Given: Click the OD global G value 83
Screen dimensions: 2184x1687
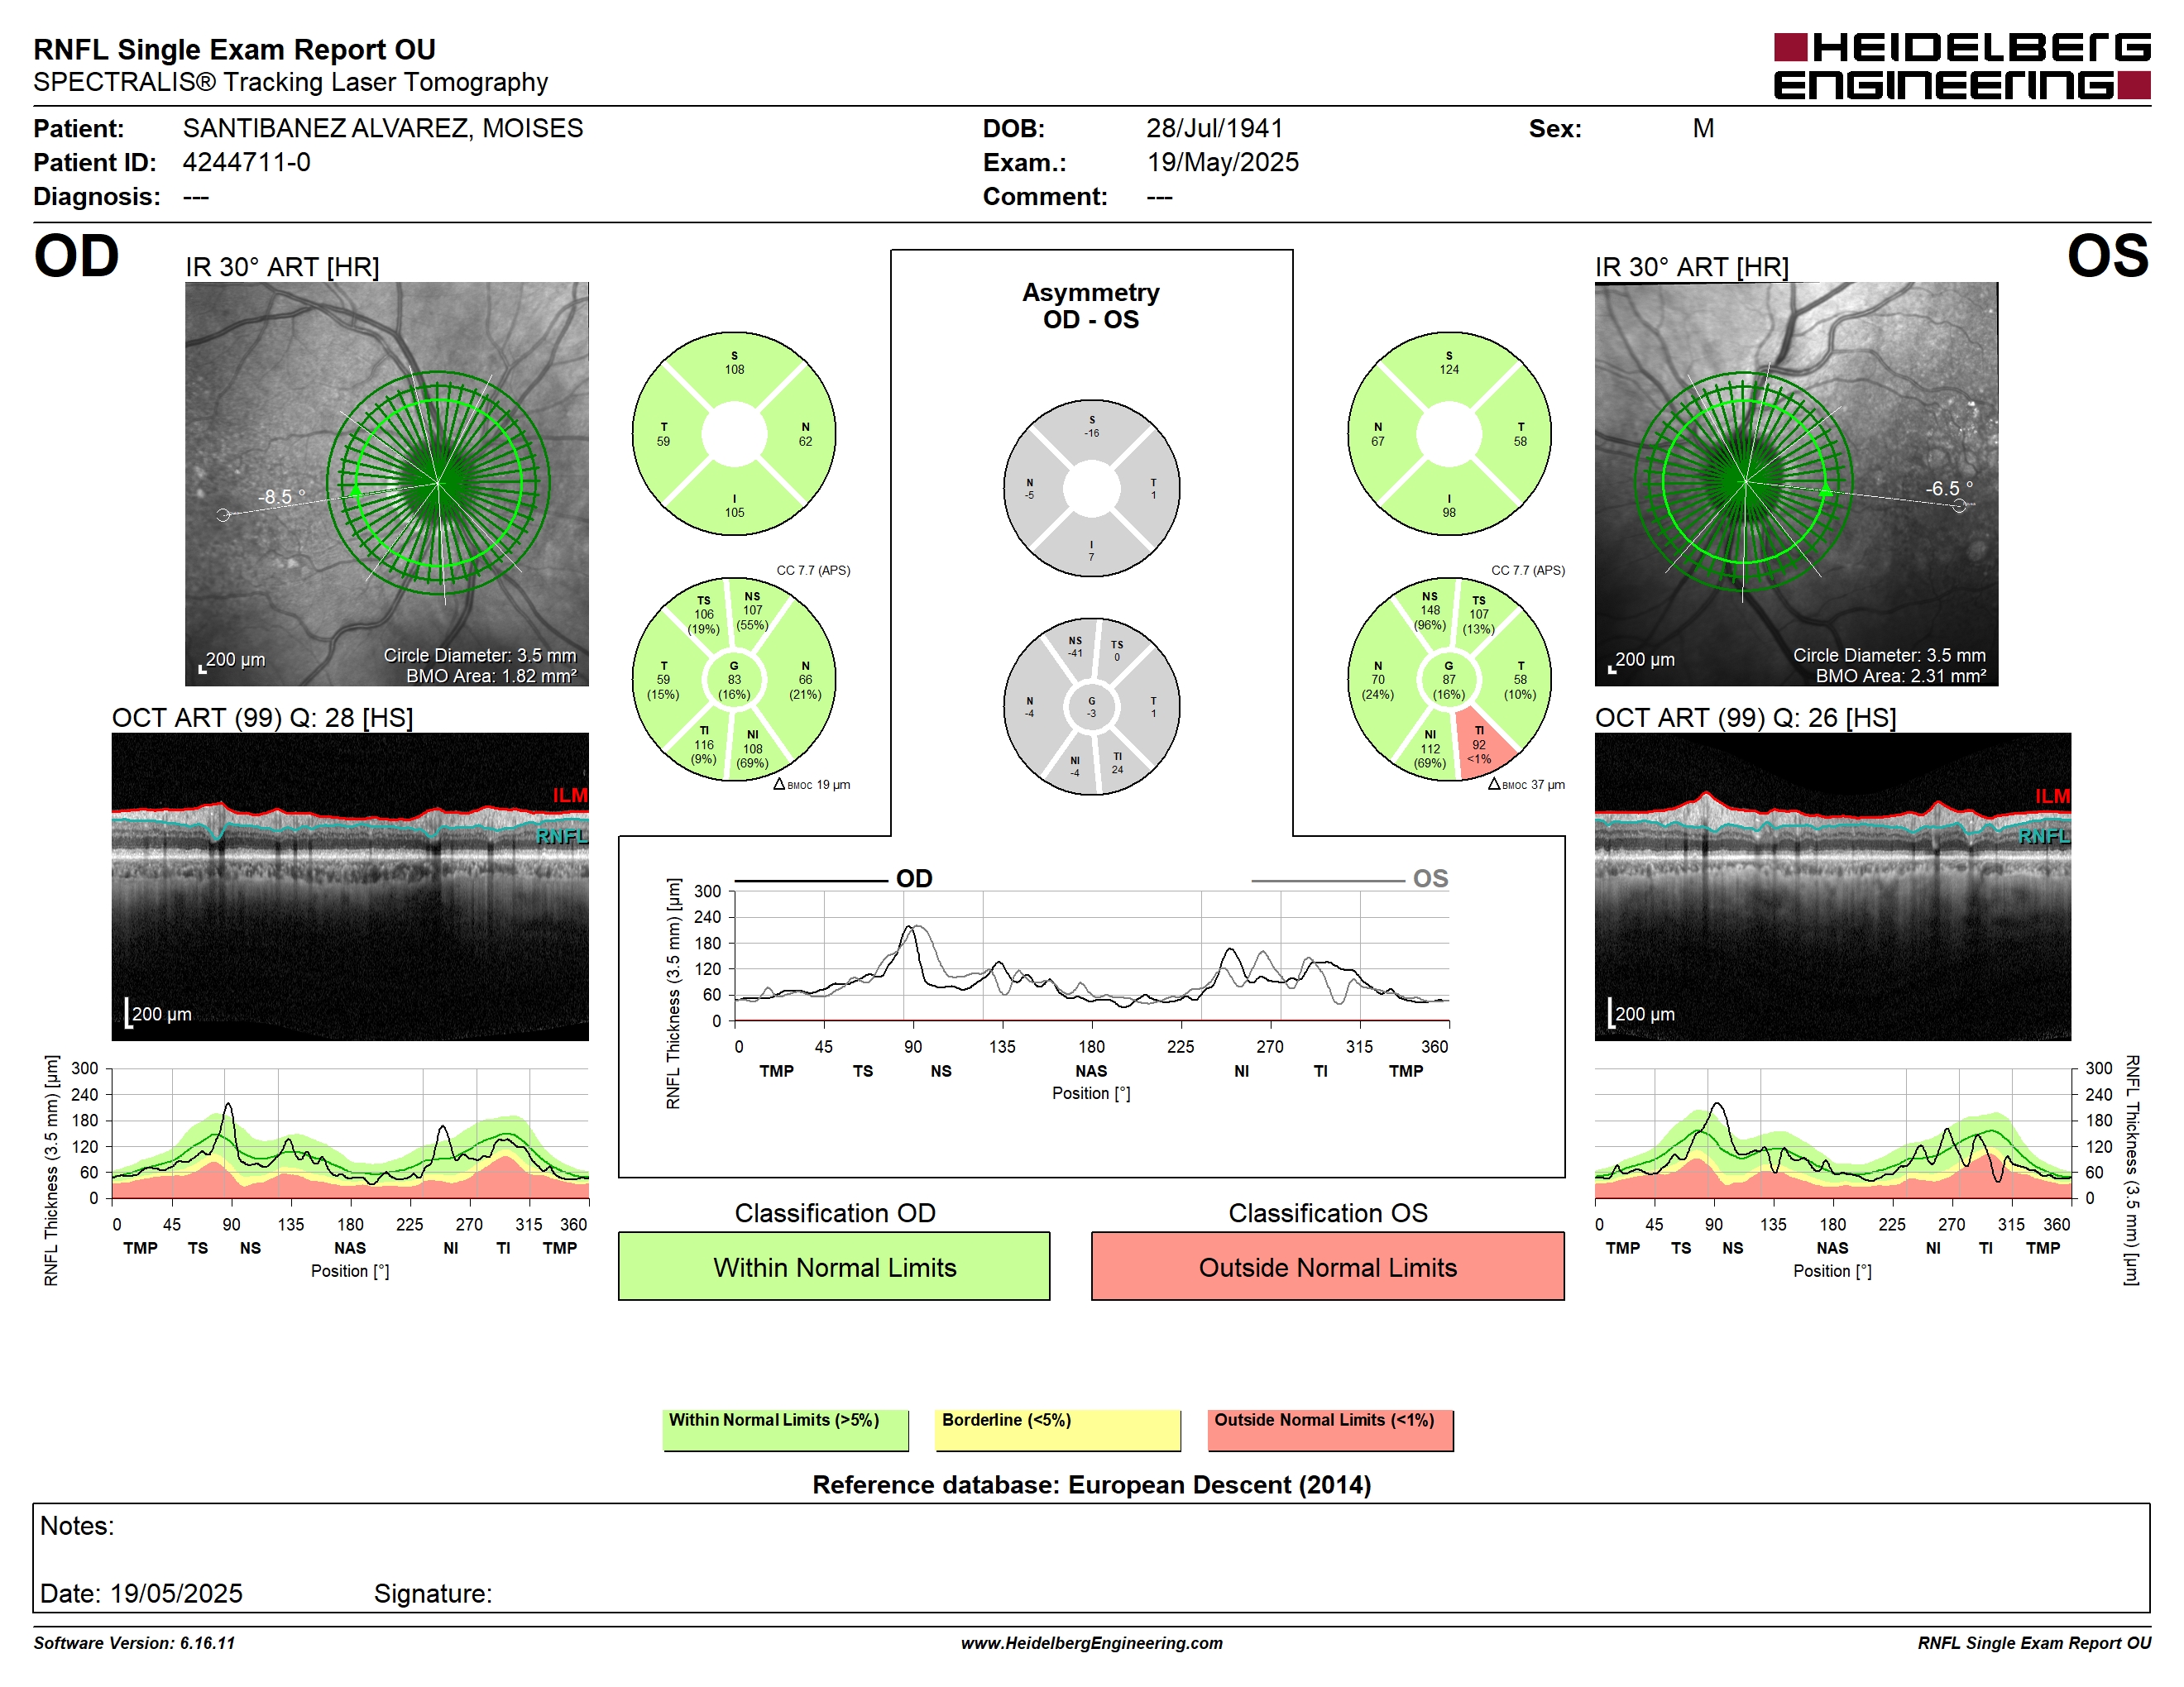Looking at the screenshot, I should (x=734, y=680).
